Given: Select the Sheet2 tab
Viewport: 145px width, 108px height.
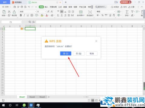Looking at the screenshot, I should (32, 97).
